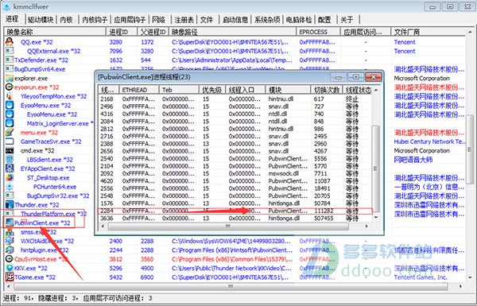Sort threads by 切换次数 column
Viewport: 477px width, 306px height.
(x=327, y=90)
